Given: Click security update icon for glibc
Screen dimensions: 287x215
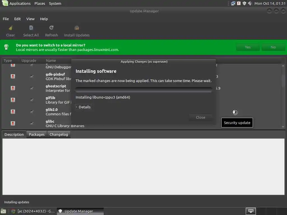Looking at the screenshot, I should [x=13, y=123].
